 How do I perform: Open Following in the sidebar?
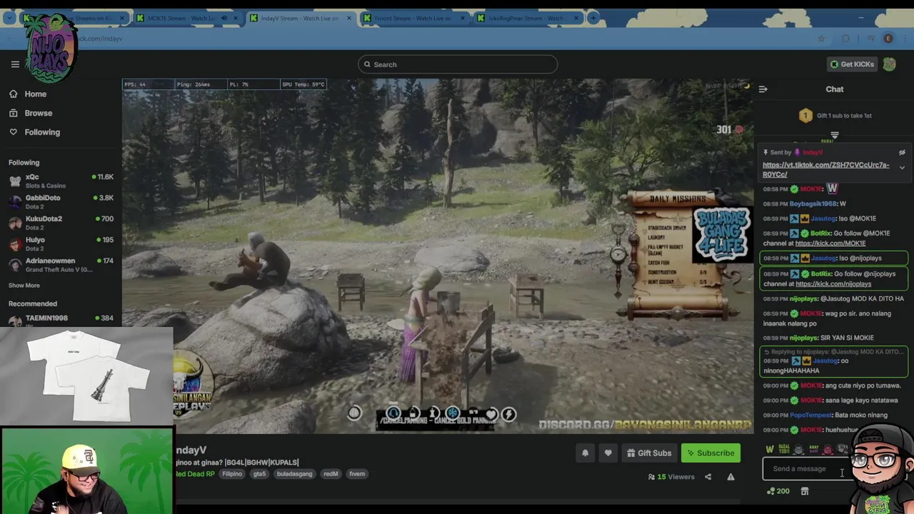[34, 132]
